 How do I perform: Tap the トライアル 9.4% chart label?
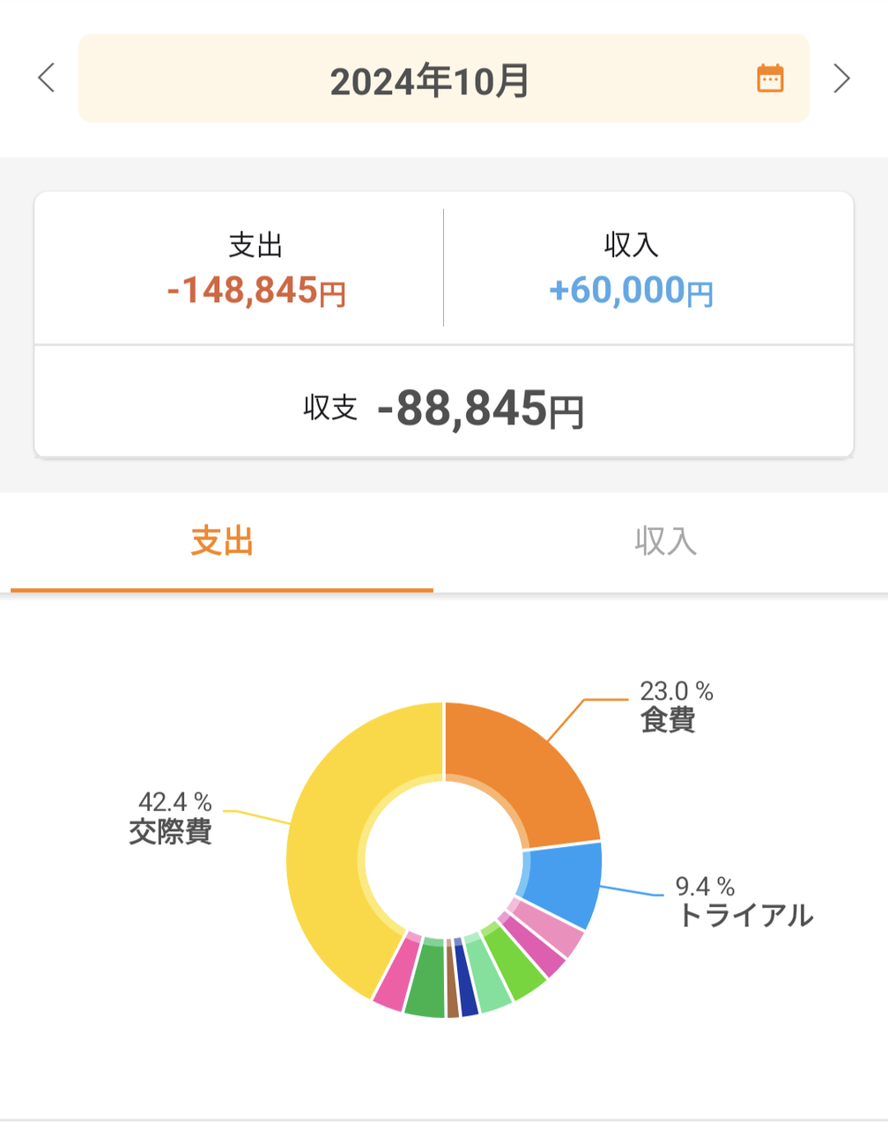744,902
